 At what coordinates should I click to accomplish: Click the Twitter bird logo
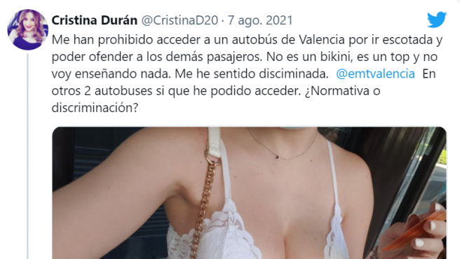click(437, 20)
